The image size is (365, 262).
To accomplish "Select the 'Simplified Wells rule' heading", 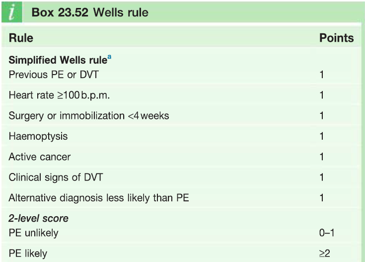I will pyautogui.click(x=58, y=60).
